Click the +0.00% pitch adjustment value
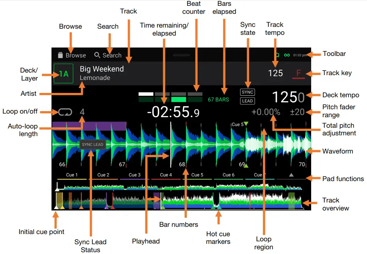The image size is (367, 254). click(266, 112)
